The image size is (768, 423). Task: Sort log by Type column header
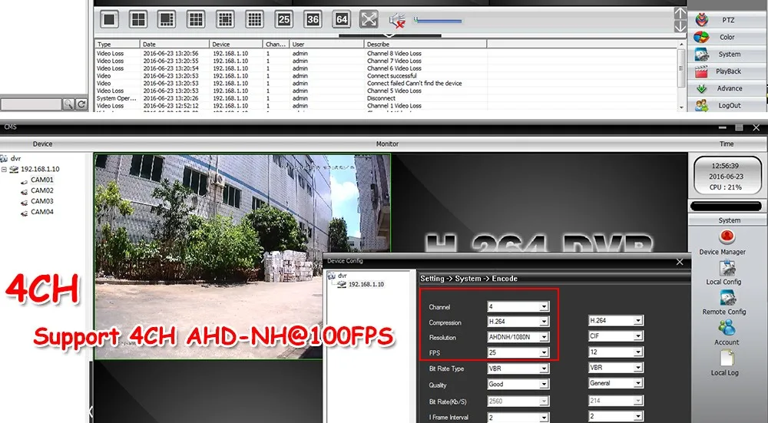tap(117, 44)
